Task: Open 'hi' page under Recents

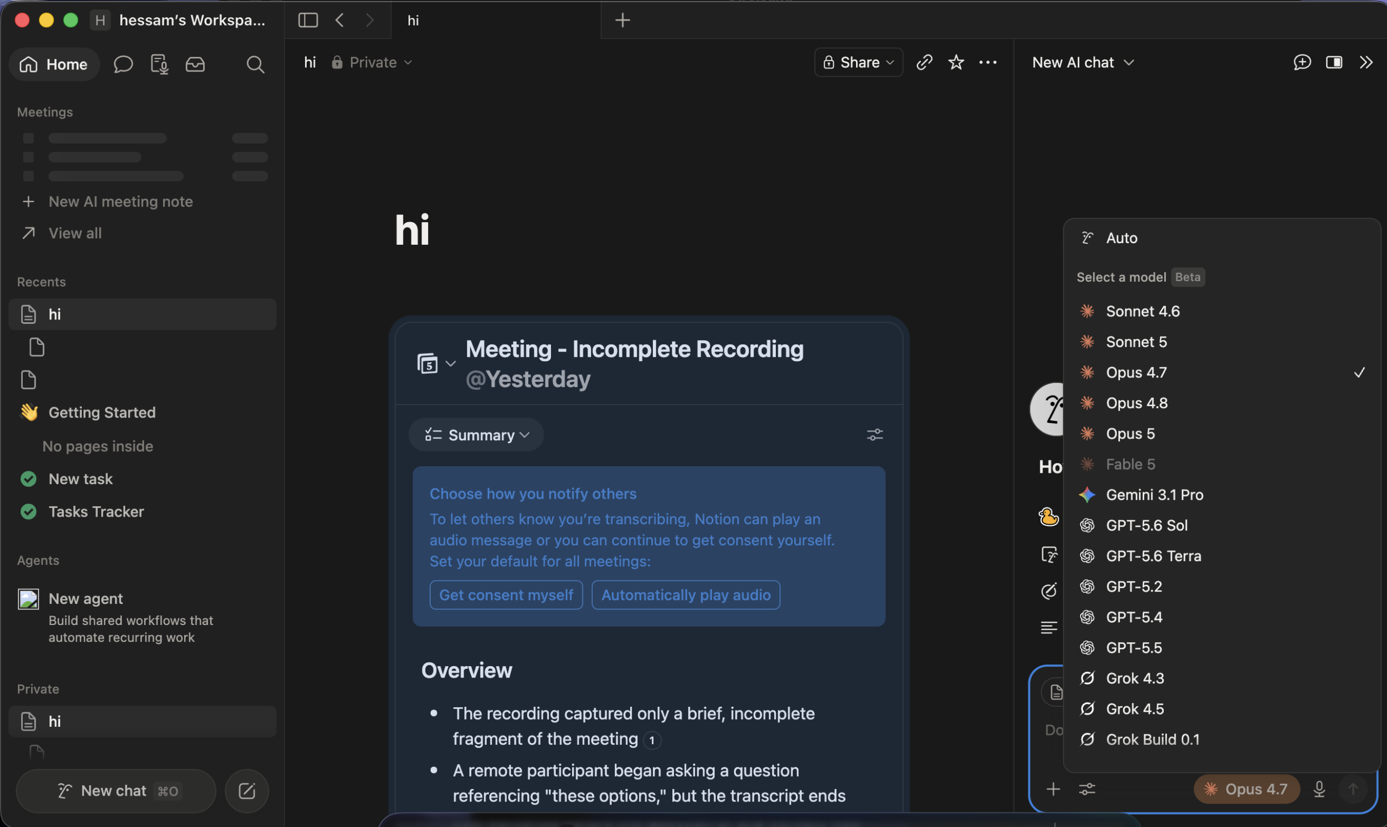Action: click(x=142, y=314)
